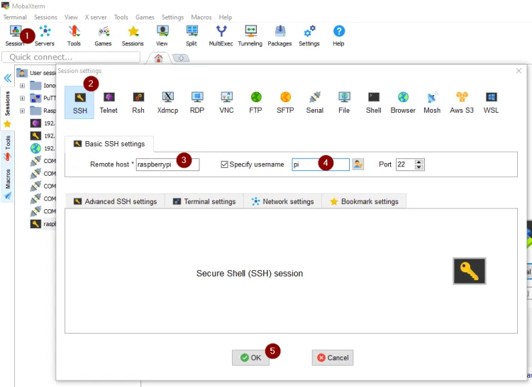Open the Macros menu
The height and width of the screenshot is (387, 532).
click(x=202, y=17)
